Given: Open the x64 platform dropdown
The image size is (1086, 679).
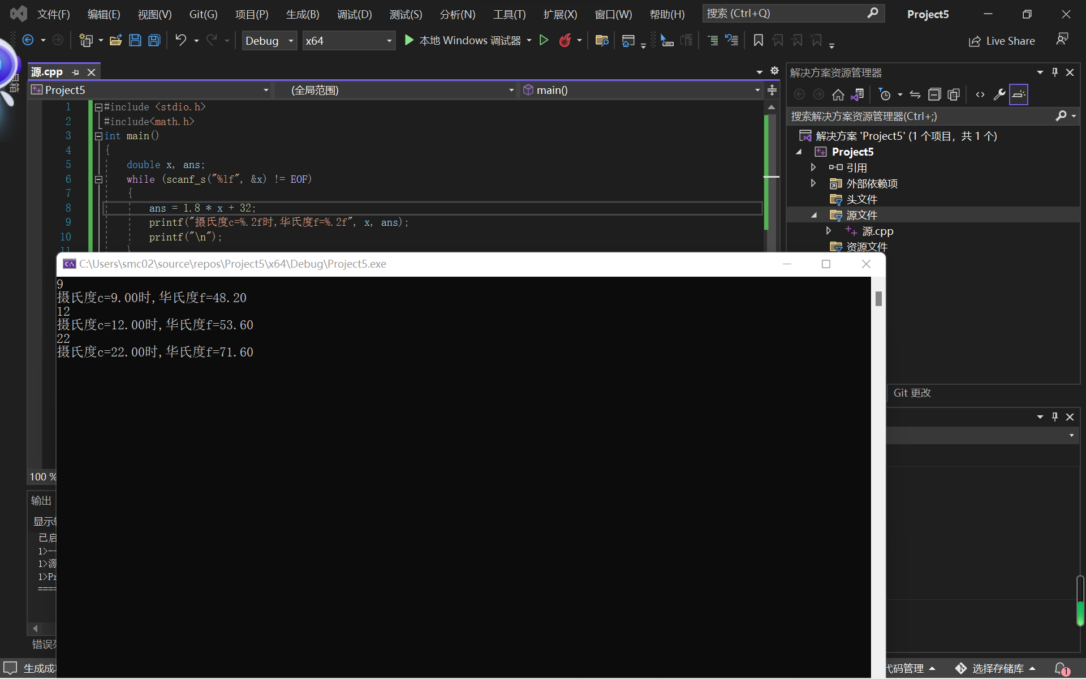Looking at the screenshot, I should tap(348, 41).
